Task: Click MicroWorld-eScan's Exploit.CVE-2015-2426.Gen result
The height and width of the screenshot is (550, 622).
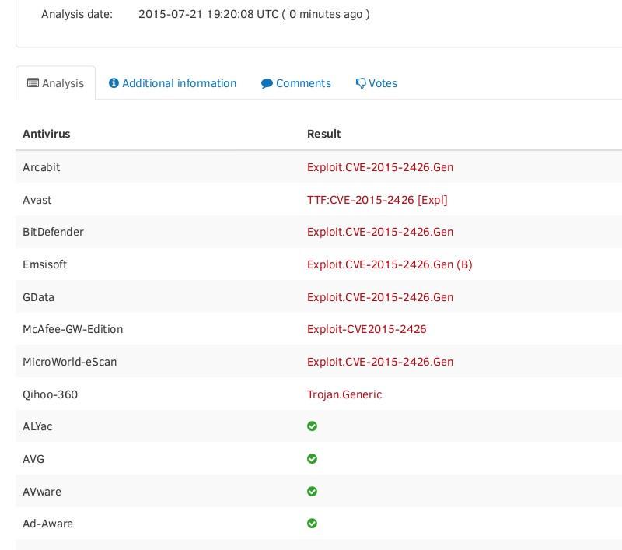Action: click(x=380, y=362)
